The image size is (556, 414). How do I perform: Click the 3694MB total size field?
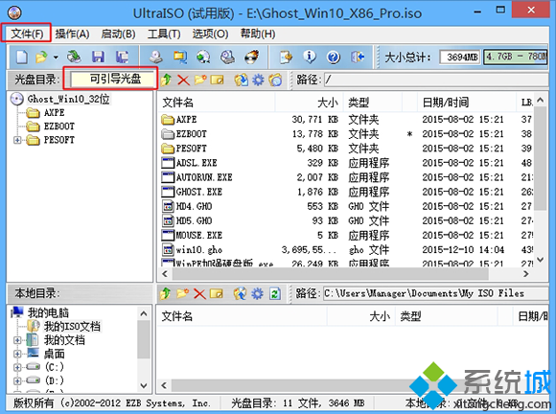(460, 57)
